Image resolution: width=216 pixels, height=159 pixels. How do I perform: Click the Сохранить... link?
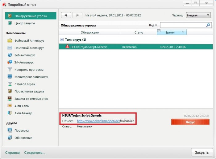click(35, 153)
